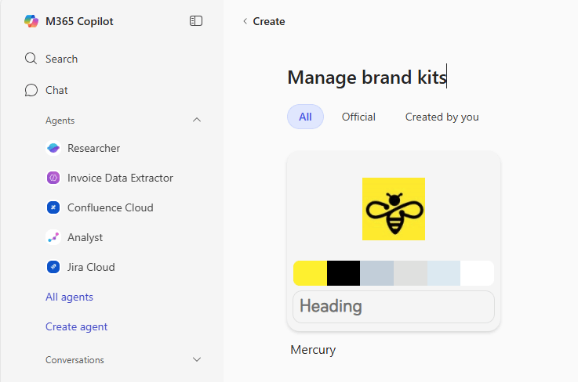Viewport: 578px width, 382px height.
Task: Click the Jira Cloud icon
Action: coord(53,267)
